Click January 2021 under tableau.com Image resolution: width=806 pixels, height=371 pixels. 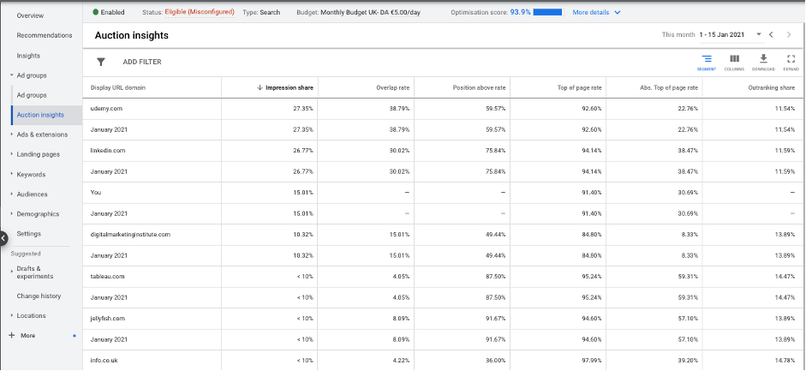[109, 297]
